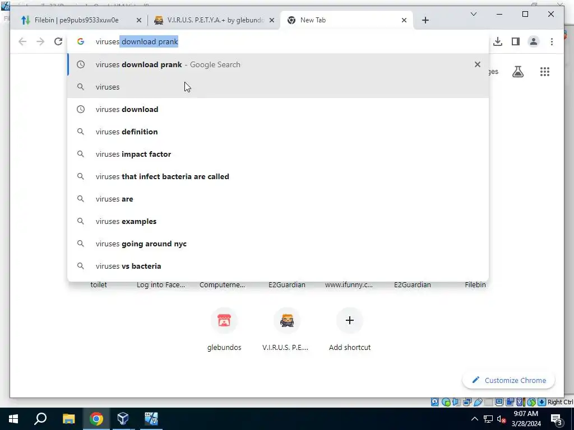
Task: Open the glebundos shortcut tile
Action: (x=224, y=329)
